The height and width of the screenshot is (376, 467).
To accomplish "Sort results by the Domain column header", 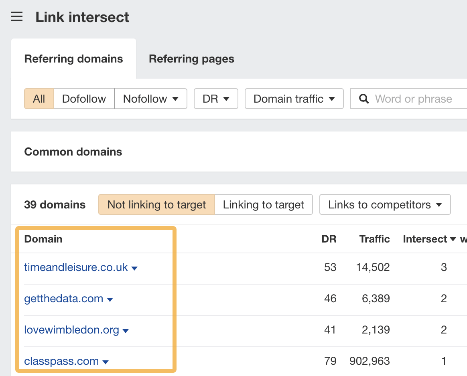I will click(43, 239).
